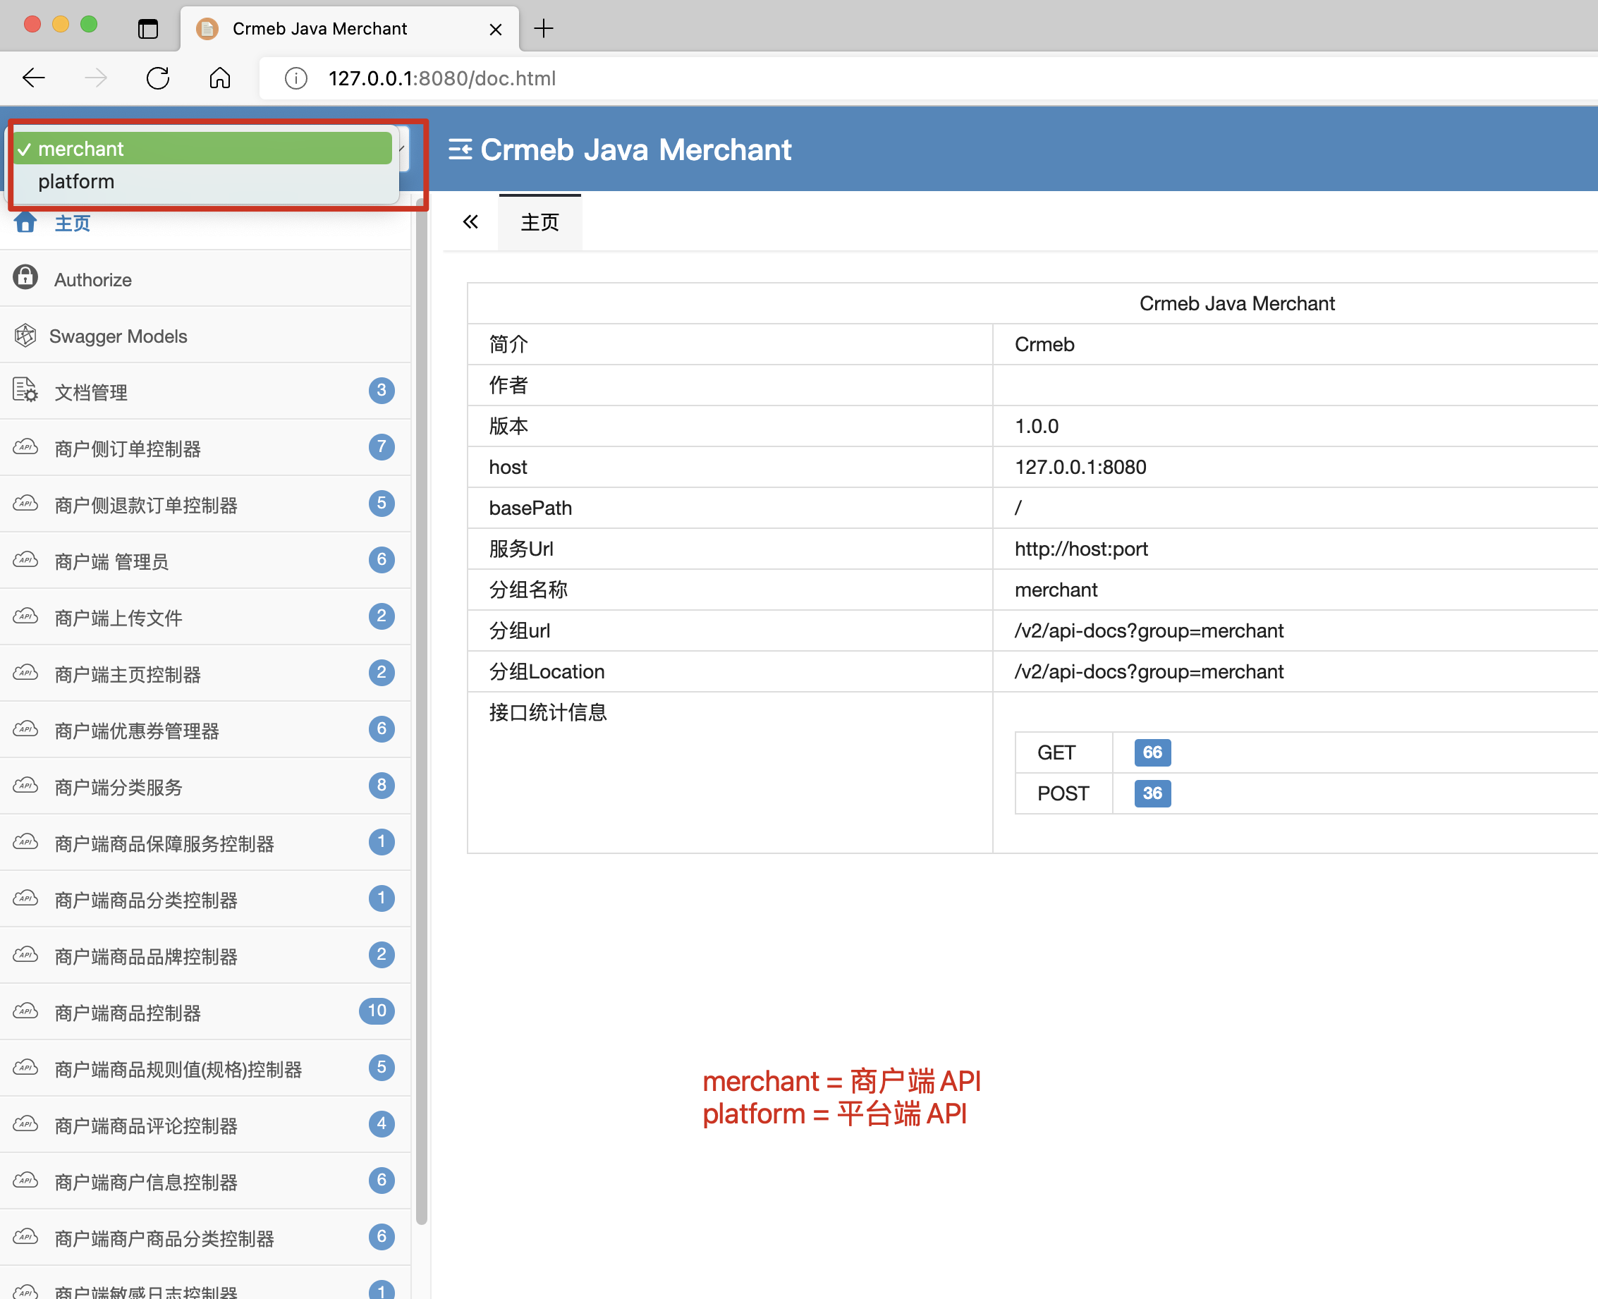Open Swagger Models from sidebar
1598x1299 pixels.
[x=205, y=335]
